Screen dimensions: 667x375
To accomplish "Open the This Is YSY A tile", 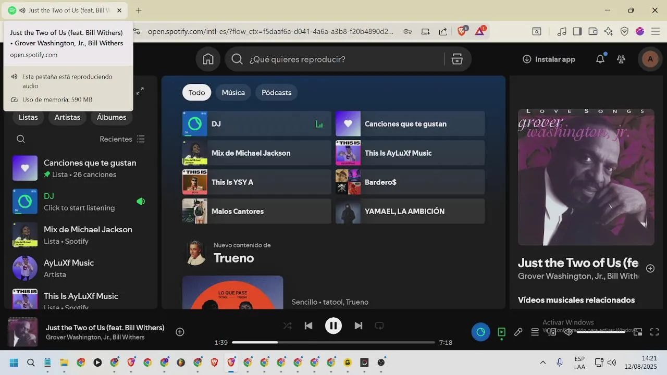I will coord(257,182).
